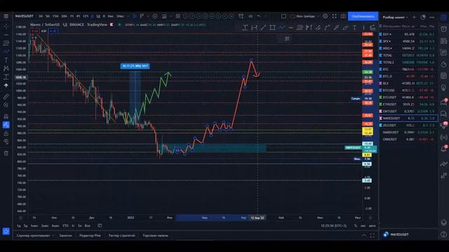The image size is (449, 252).
Task: Collapse the bottom panel chevron
Action: click(x=364, y=236)
